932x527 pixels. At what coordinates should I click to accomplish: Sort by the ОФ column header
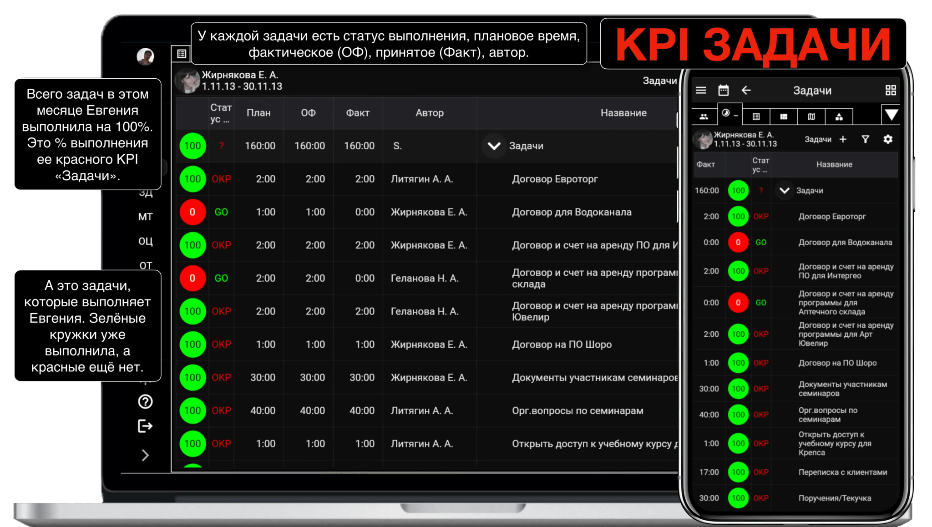[308, 113]
